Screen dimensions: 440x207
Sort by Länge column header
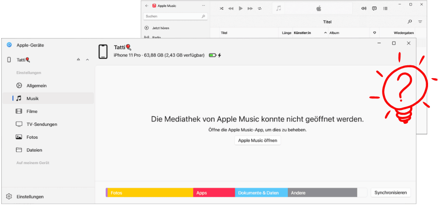pyautogui.click(x=286, y=33)
